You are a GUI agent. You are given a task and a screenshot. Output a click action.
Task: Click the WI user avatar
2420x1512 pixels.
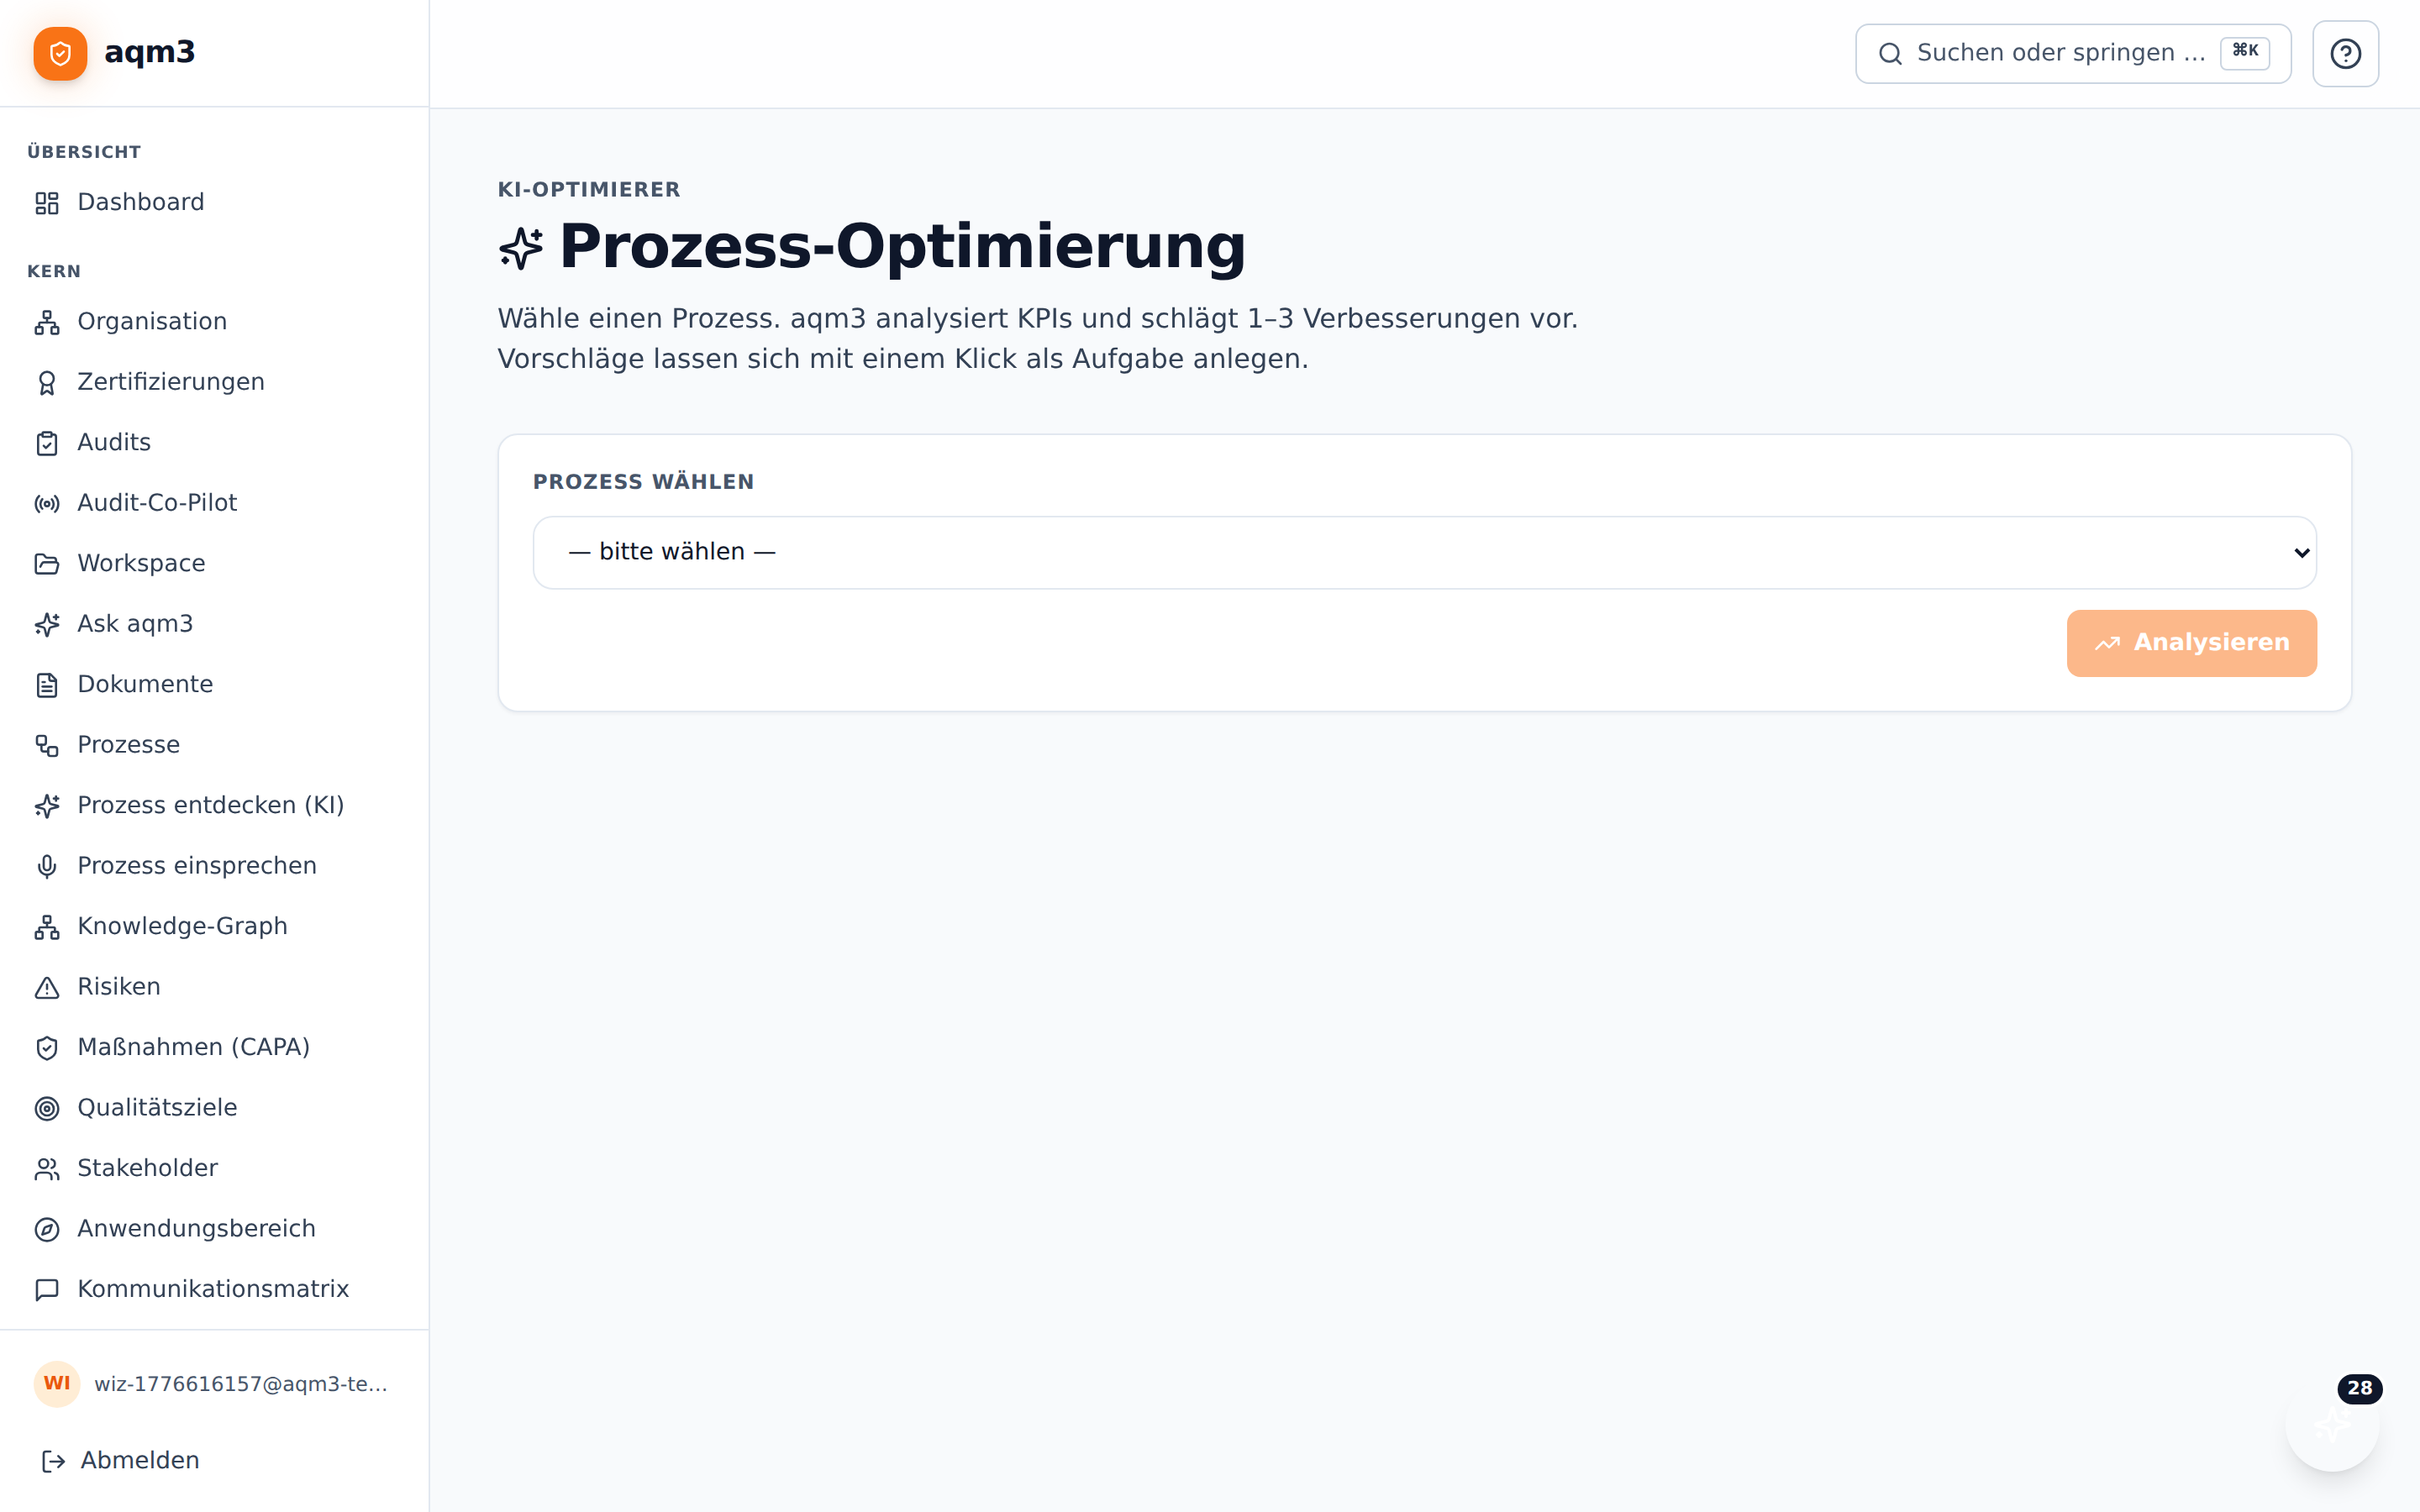(x=57, y=1383)
